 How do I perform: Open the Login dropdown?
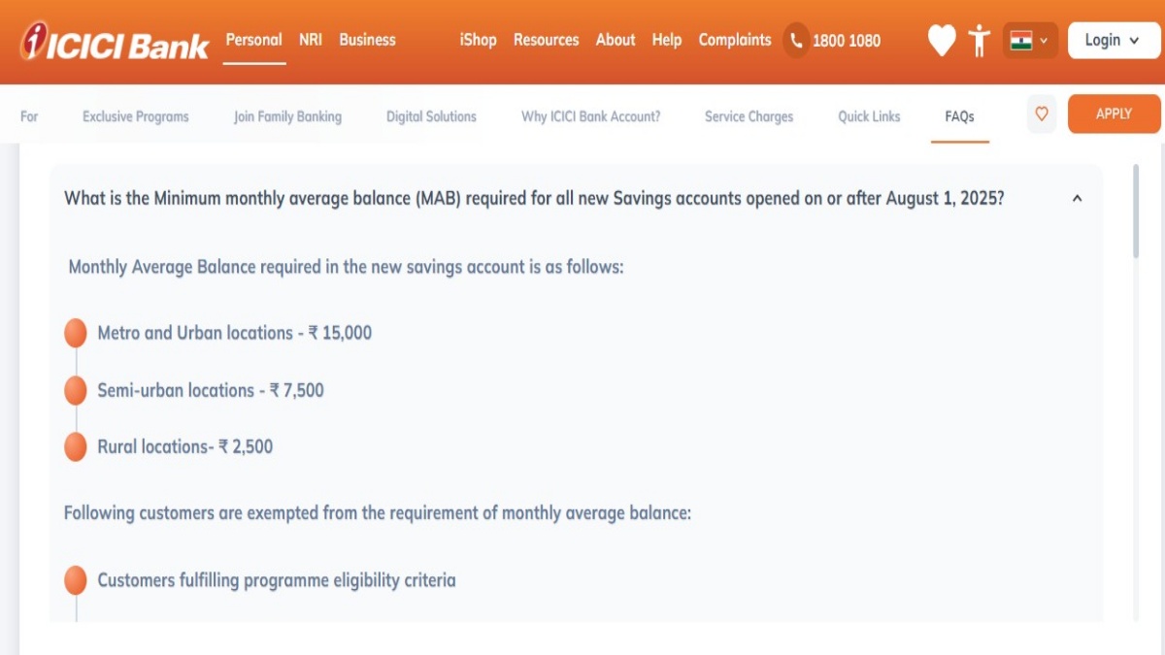click(x=1113, y=40)
